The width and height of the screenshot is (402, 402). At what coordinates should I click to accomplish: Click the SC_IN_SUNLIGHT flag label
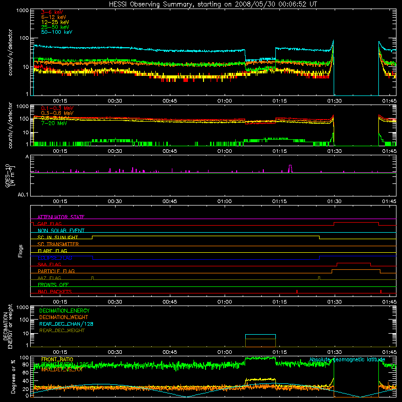(58, 237)
